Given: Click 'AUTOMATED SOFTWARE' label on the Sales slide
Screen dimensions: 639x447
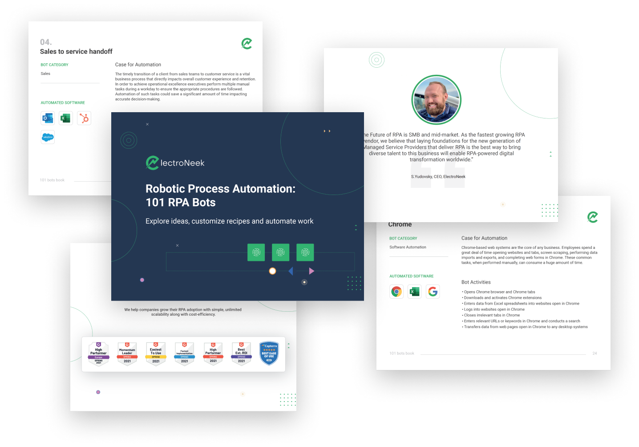Looking at the screenshot, I should coord(63,103).
